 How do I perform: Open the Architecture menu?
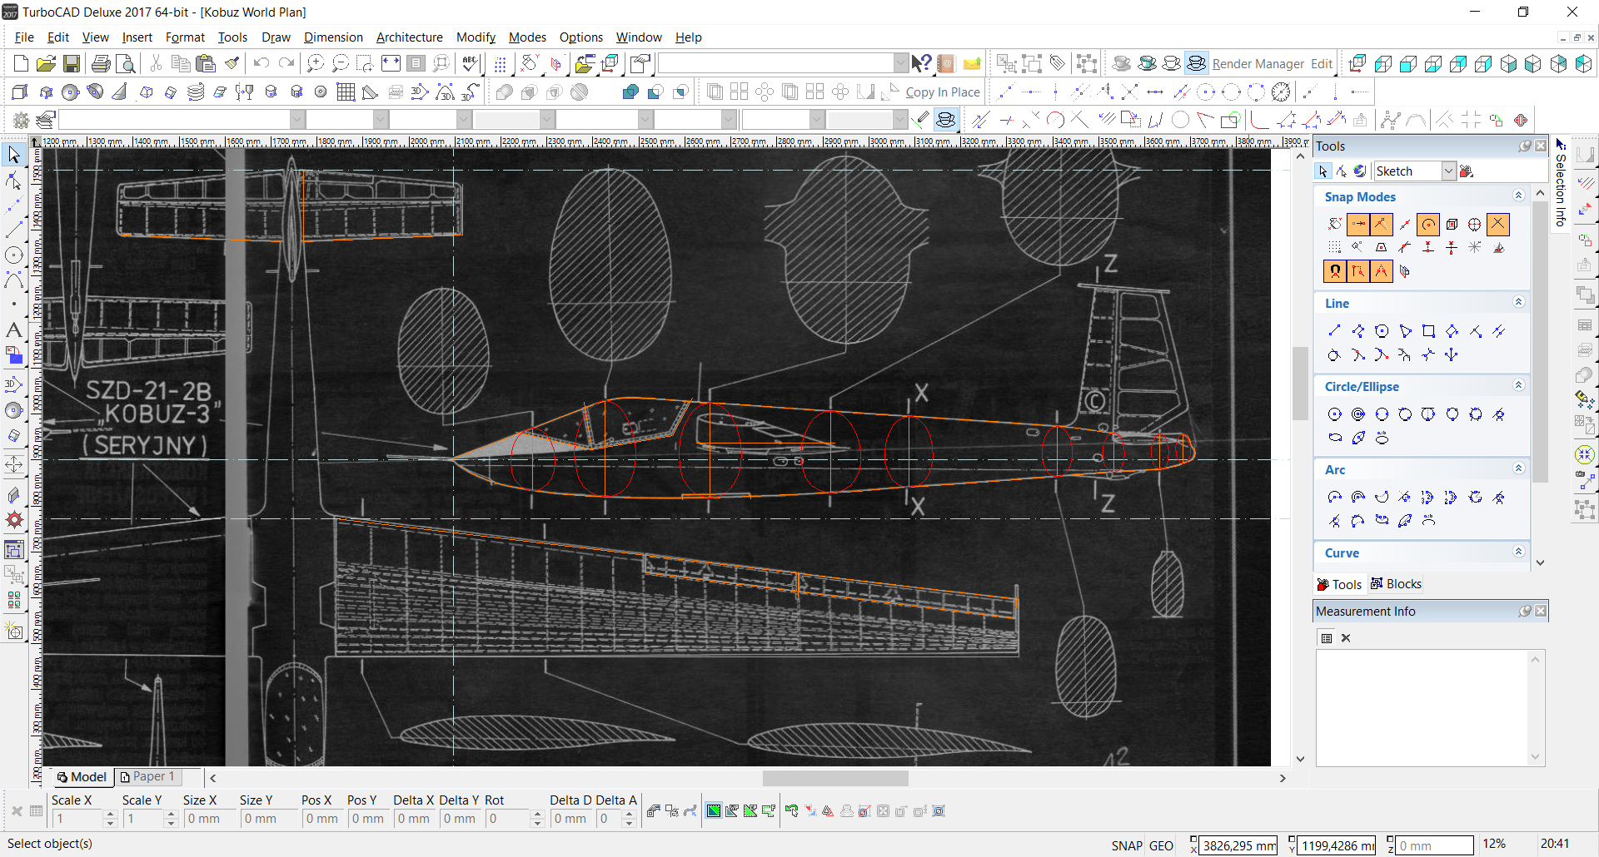click(x=409, y=37)
